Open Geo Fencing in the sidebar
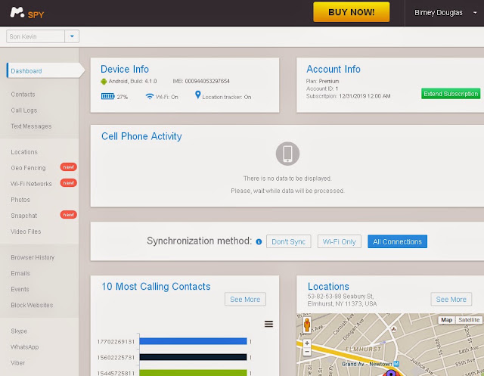The width and height of the screenshot is (484, 376). pos(28,168)
